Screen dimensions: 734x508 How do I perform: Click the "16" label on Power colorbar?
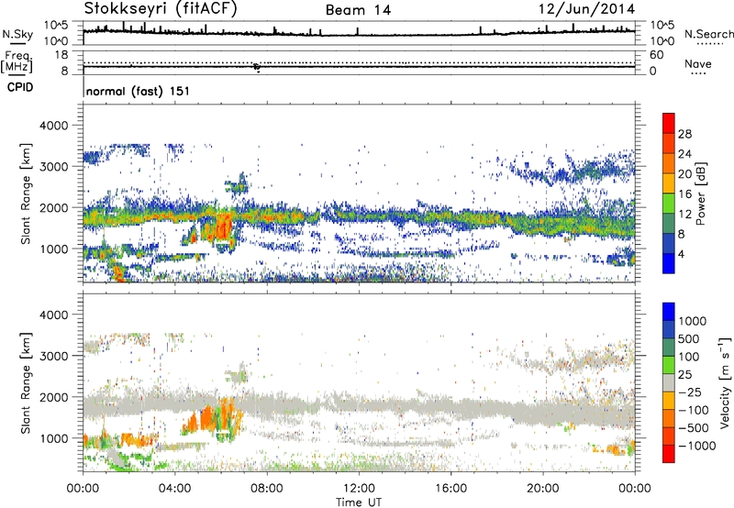pos(684,194)
